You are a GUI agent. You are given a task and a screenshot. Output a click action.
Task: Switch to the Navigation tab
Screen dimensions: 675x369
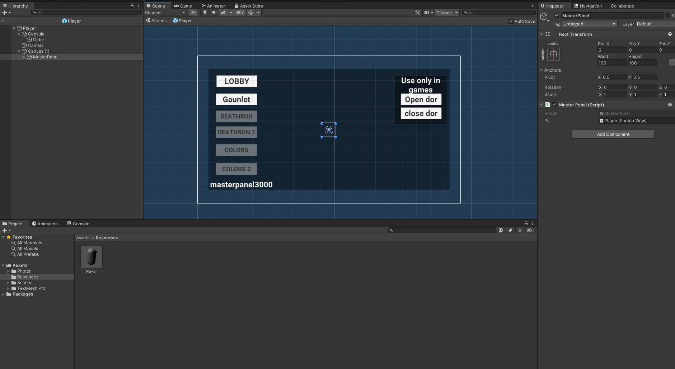pos(588,6)
